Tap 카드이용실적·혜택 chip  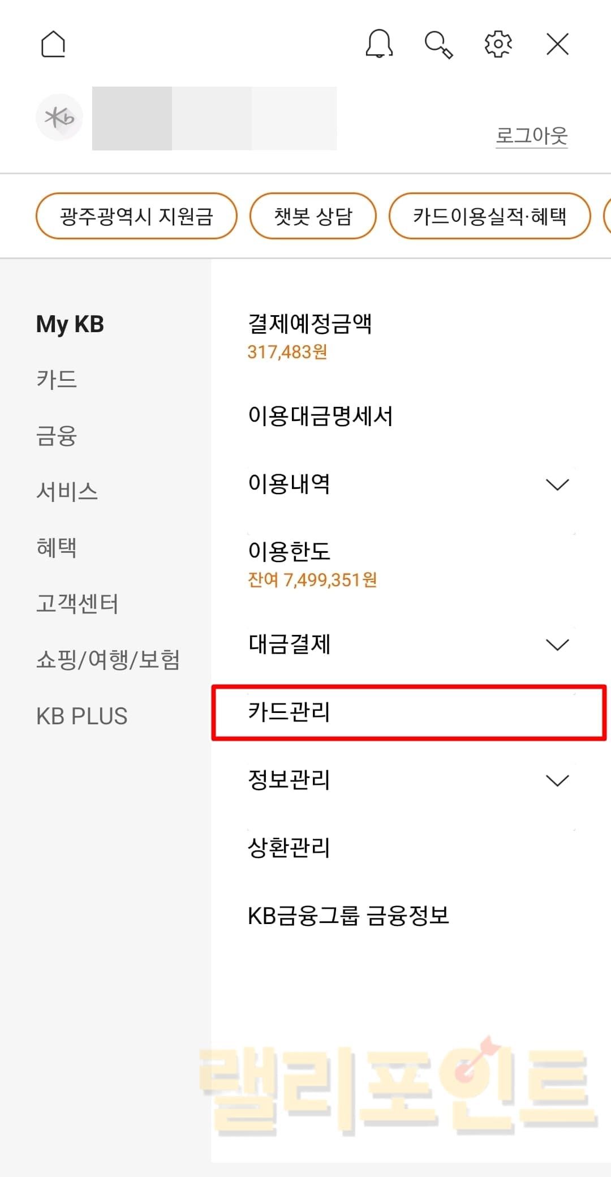(x=489, y=216)
